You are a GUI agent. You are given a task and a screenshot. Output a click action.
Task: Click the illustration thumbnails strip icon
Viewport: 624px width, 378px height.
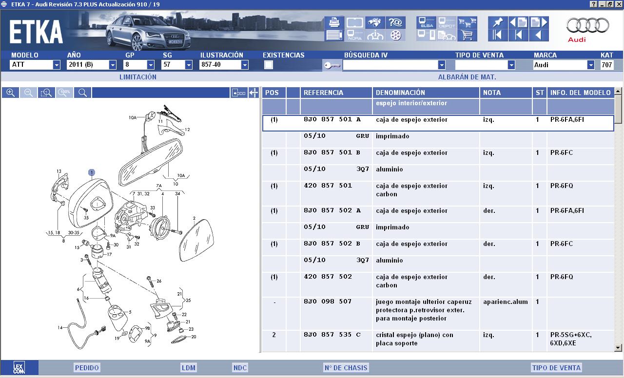click(238, 93)
